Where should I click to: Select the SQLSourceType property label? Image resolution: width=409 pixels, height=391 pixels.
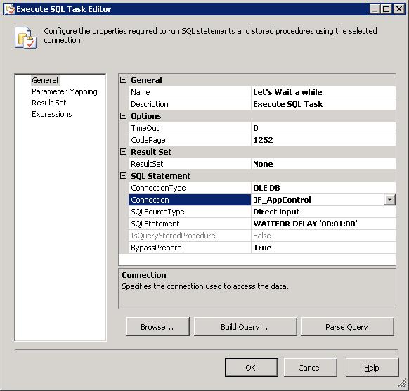pos(190,212)
